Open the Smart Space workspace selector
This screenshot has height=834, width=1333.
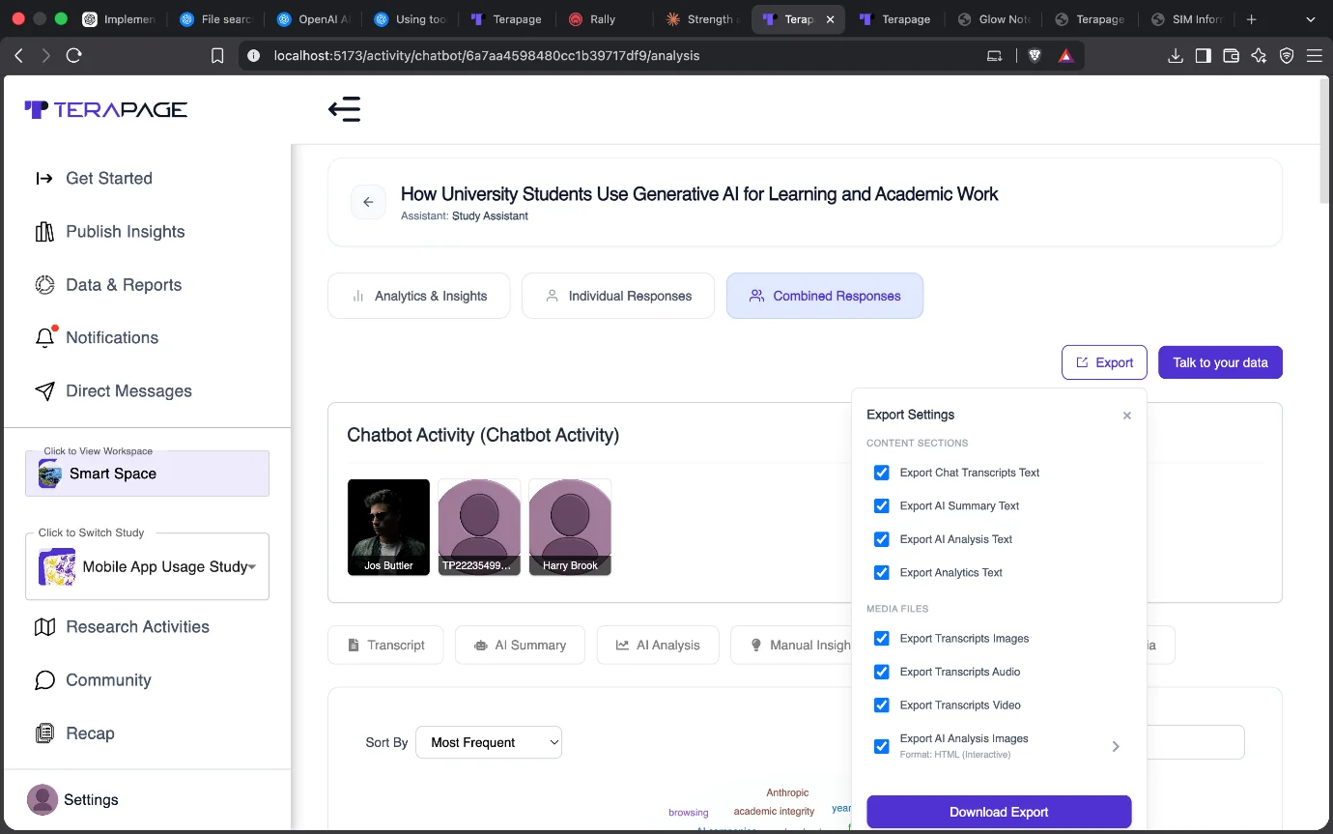(x=147, y=474)
